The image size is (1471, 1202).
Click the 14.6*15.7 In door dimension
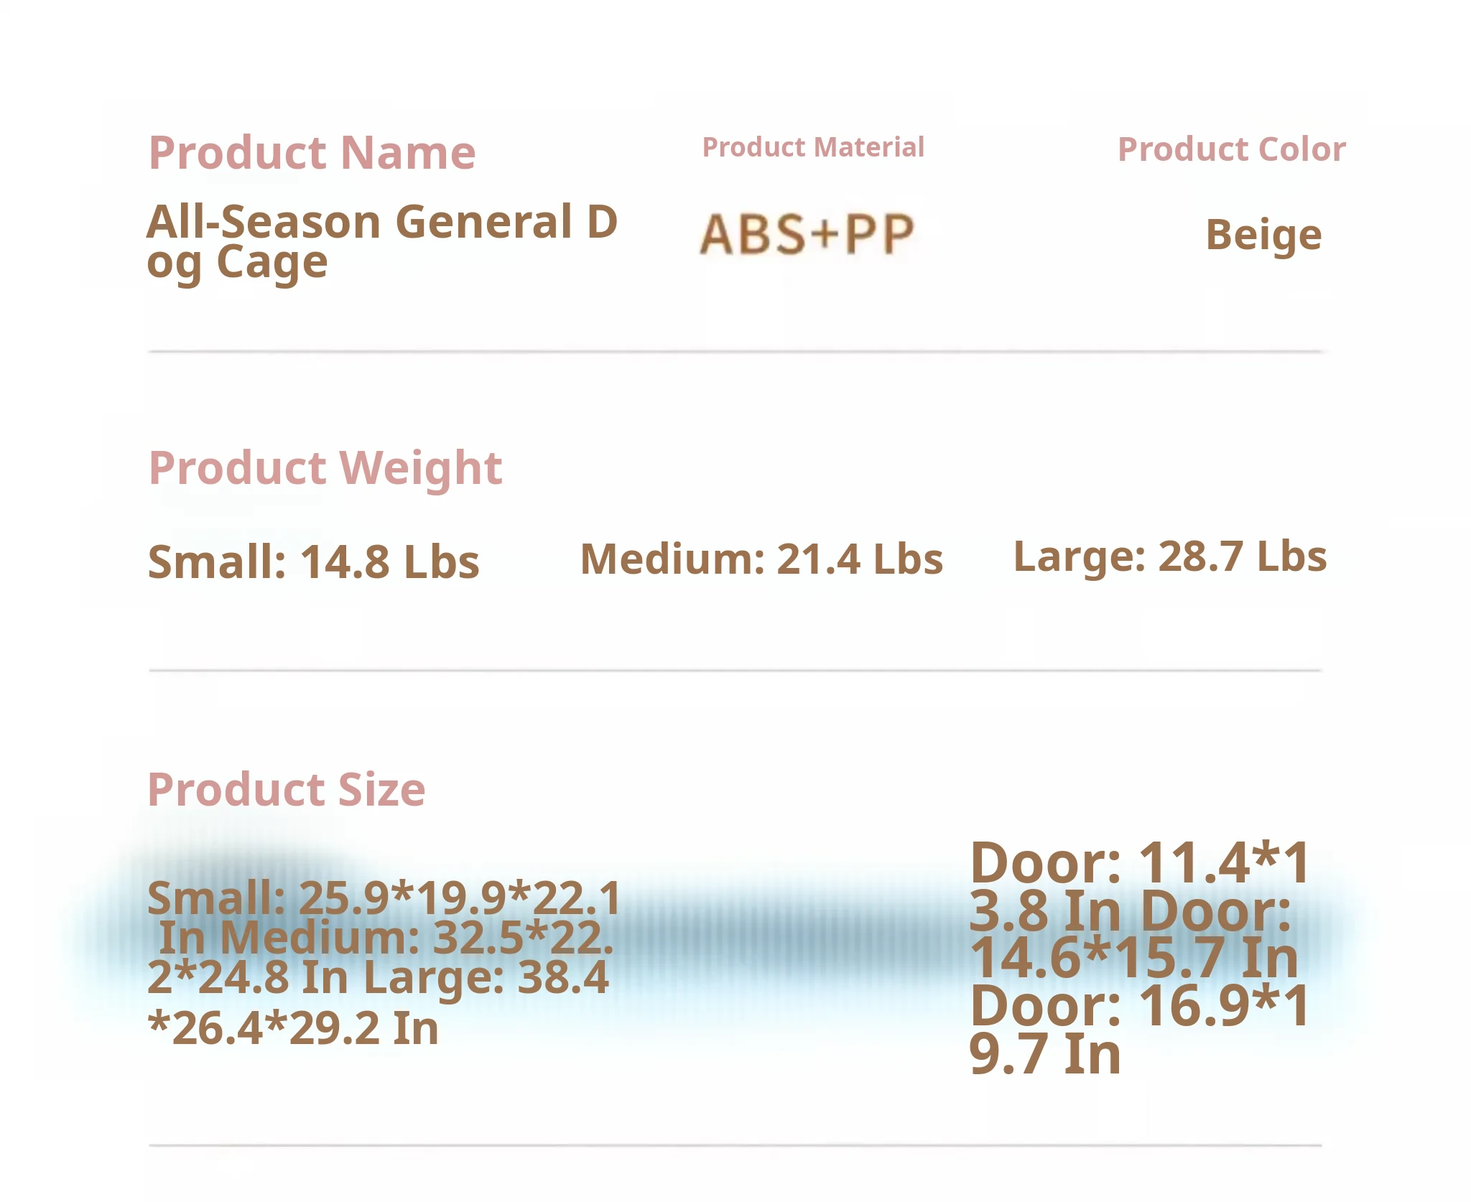(x=1133, y=958)
